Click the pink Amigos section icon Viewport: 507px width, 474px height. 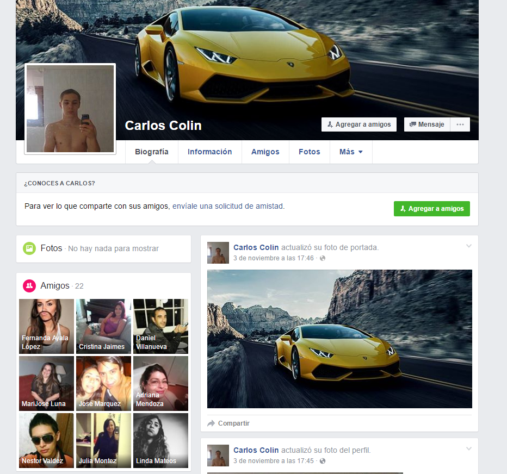click(x=29, y=285)
